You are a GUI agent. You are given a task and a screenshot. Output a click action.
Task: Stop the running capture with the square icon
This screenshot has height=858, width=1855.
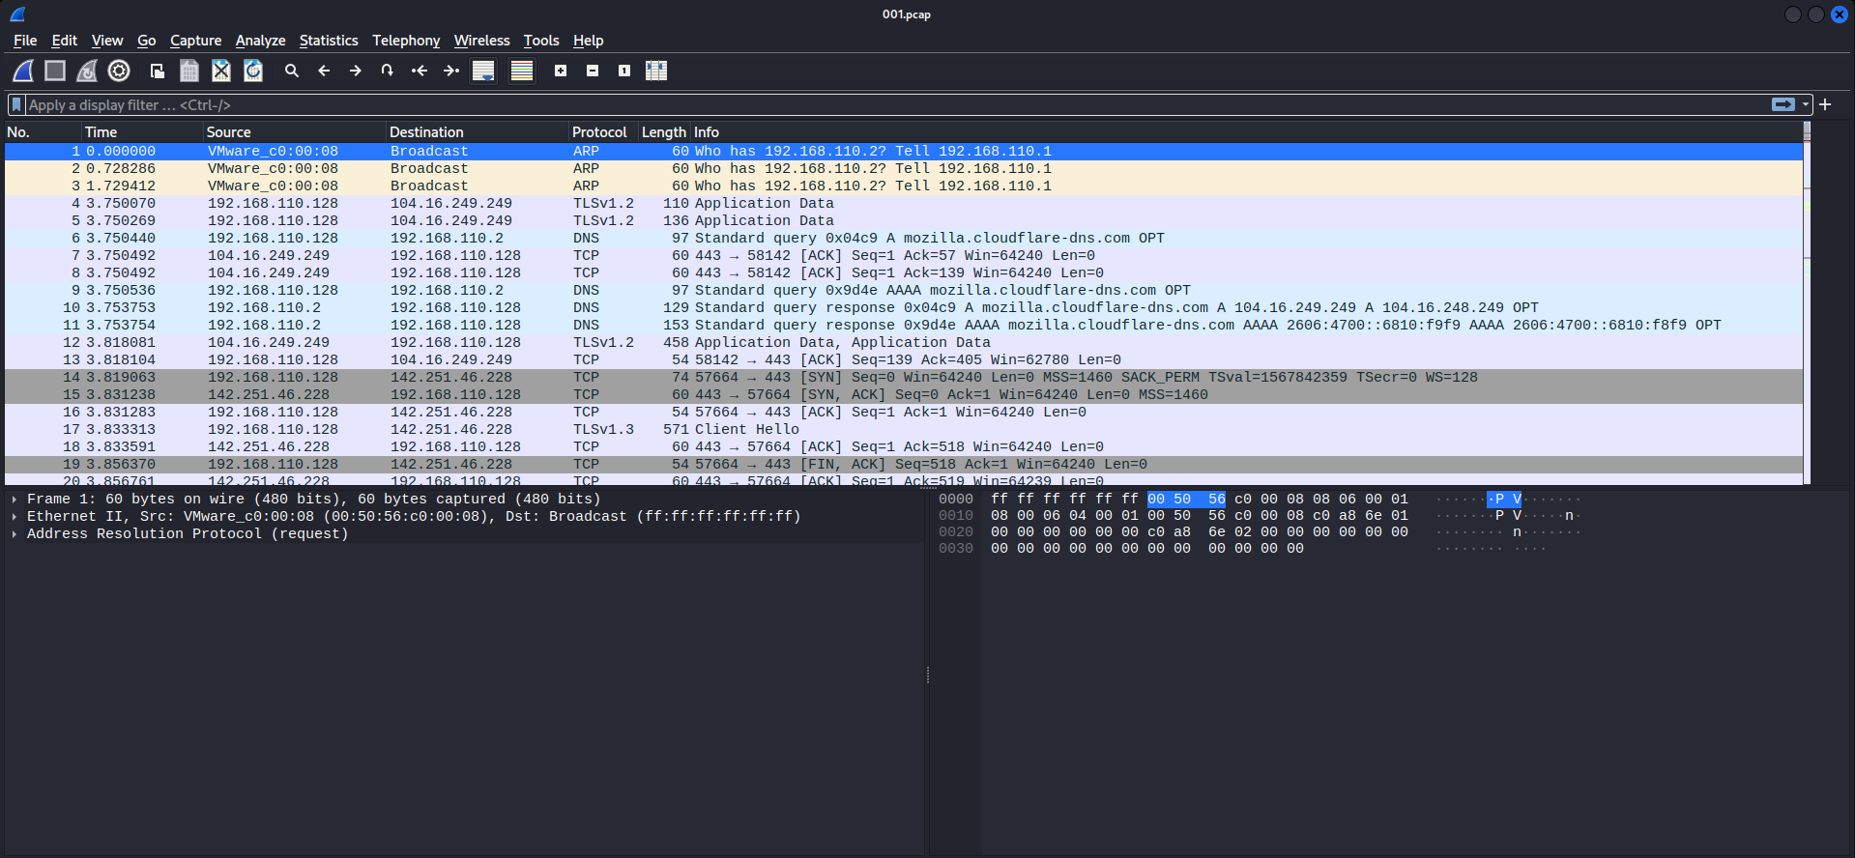tap(55, 71)
